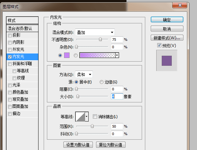Enable the 外发光 checkbox
Viewport: 197px width, 150px height.
tap(10, 50)
